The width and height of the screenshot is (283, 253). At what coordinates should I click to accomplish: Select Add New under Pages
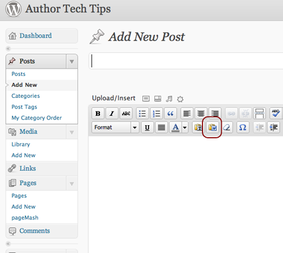23,207
